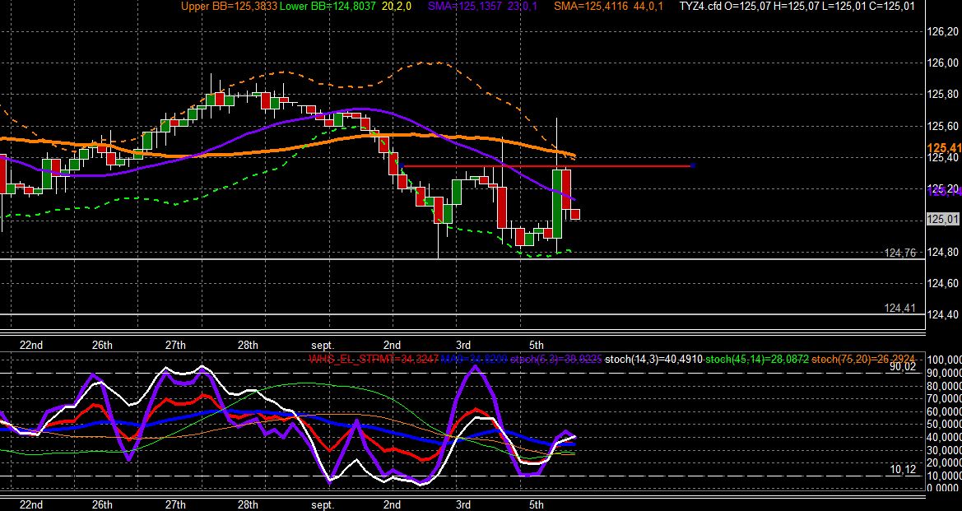Click 5th on the stochastic panel date axis
This screenshot has height=511, width=962.
click(x=537, y=505)
